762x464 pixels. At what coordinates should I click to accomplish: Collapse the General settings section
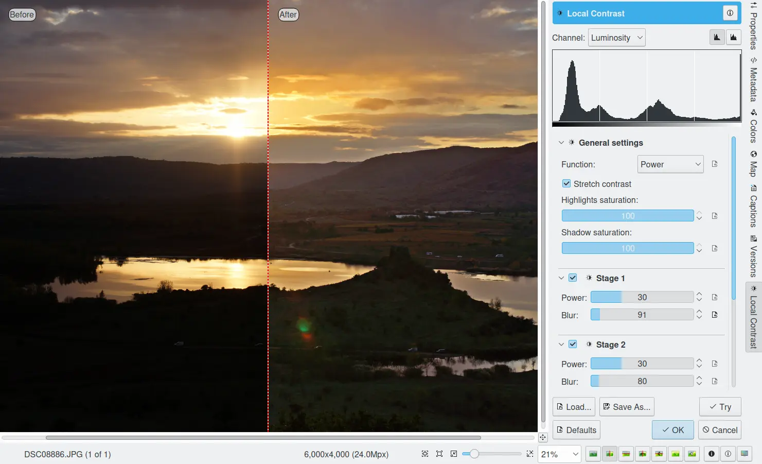point(561,143)
